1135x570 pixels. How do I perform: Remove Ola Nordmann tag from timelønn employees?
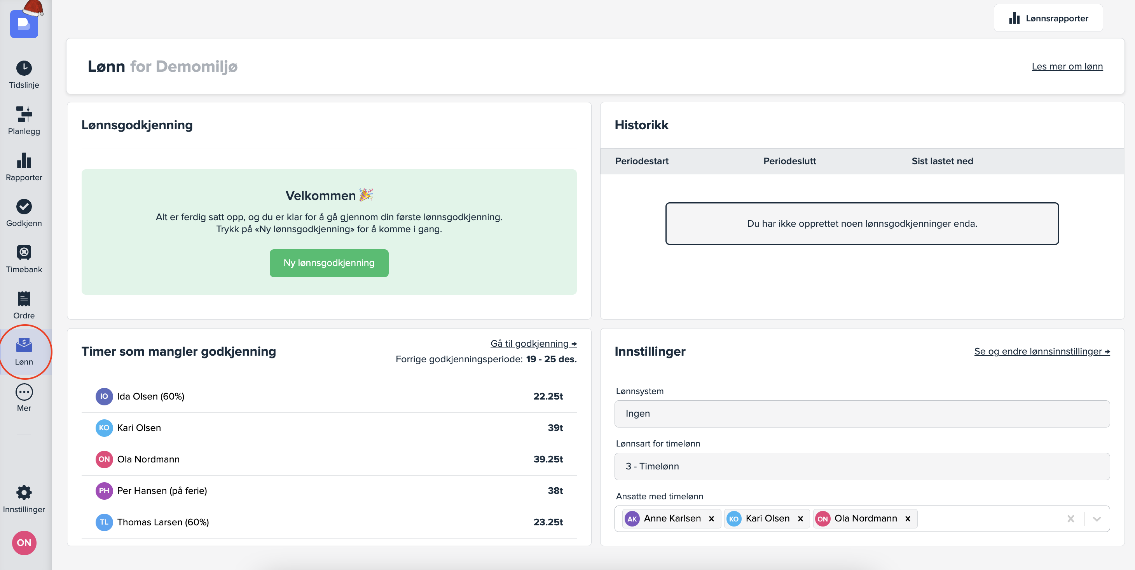click(x=908, y=518)
